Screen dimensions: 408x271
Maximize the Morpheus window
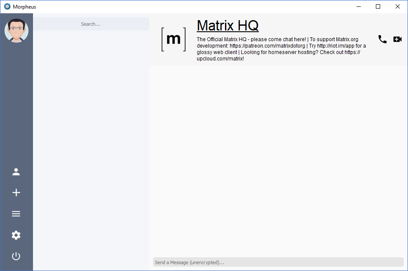pos(378,6)
